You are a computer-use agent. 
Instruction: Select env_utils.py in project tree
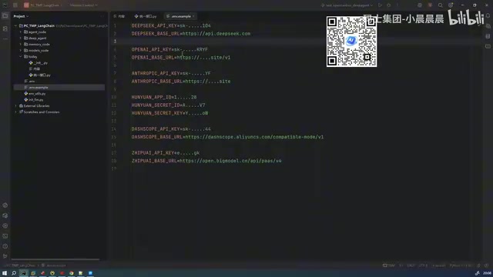click(35, 94)
